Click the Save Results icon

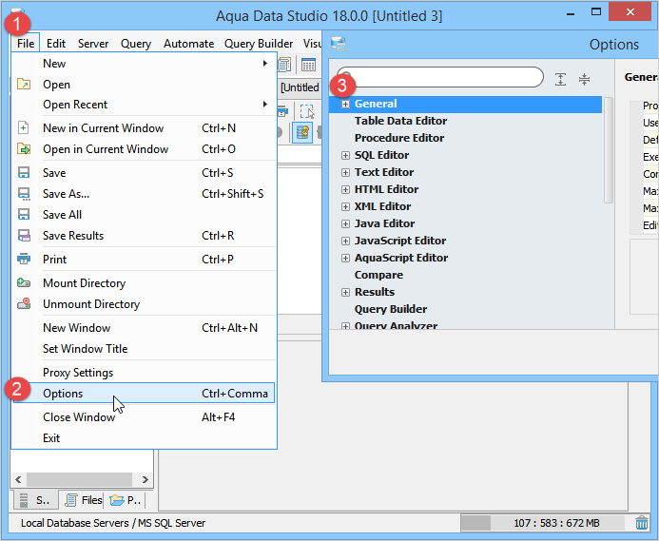[24, 236]
